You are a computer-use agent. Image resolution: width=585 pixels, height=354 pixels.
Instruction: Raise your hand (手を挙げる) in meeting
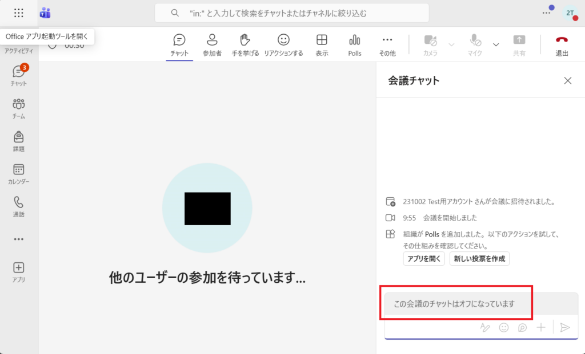click(x=245, y=44)
